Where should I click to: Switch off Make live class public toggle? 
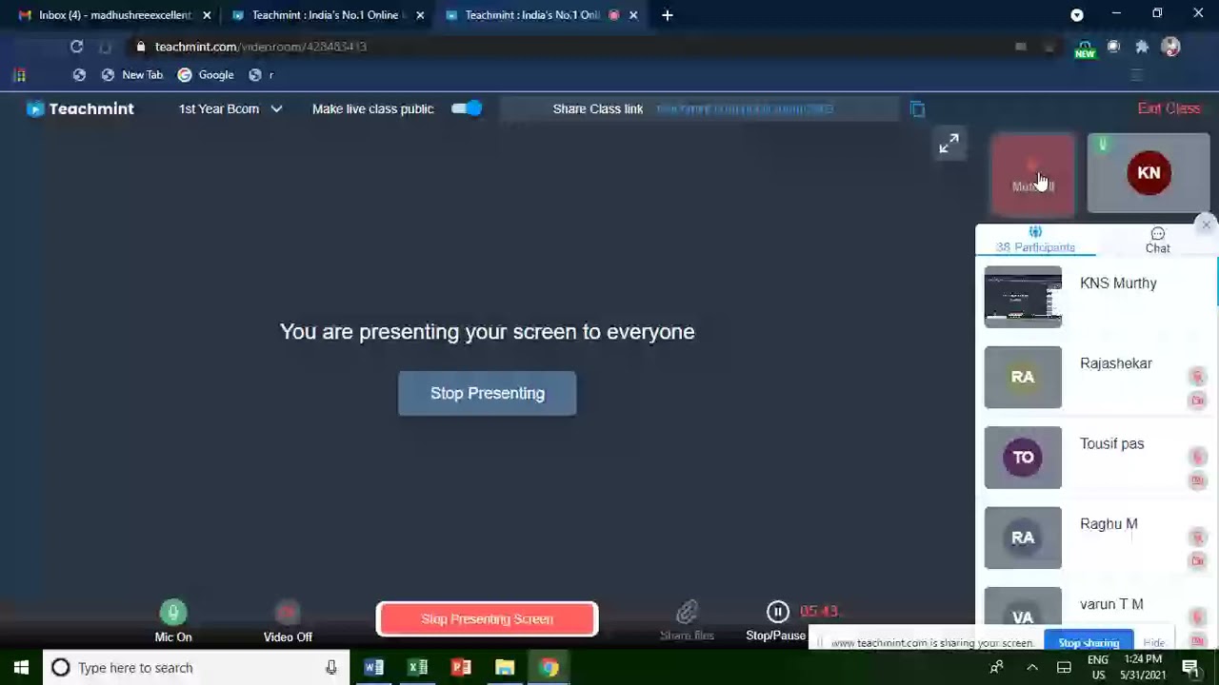(467, 108)
